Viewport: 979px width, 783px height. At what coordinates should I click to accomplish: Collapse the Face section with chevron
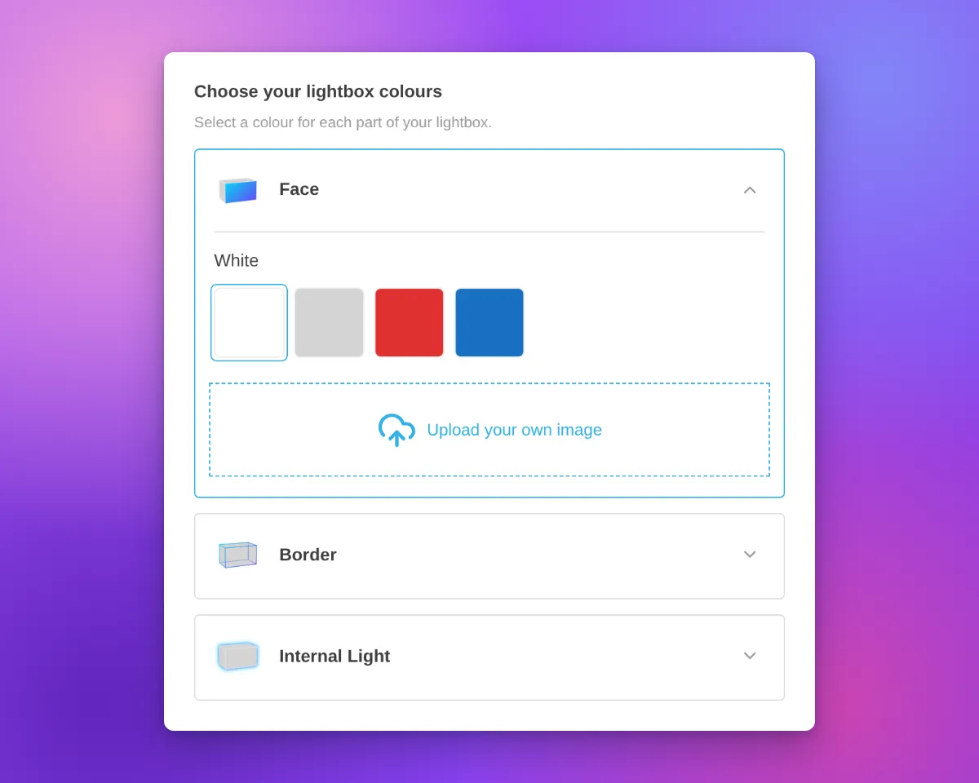tap(750, 190)
